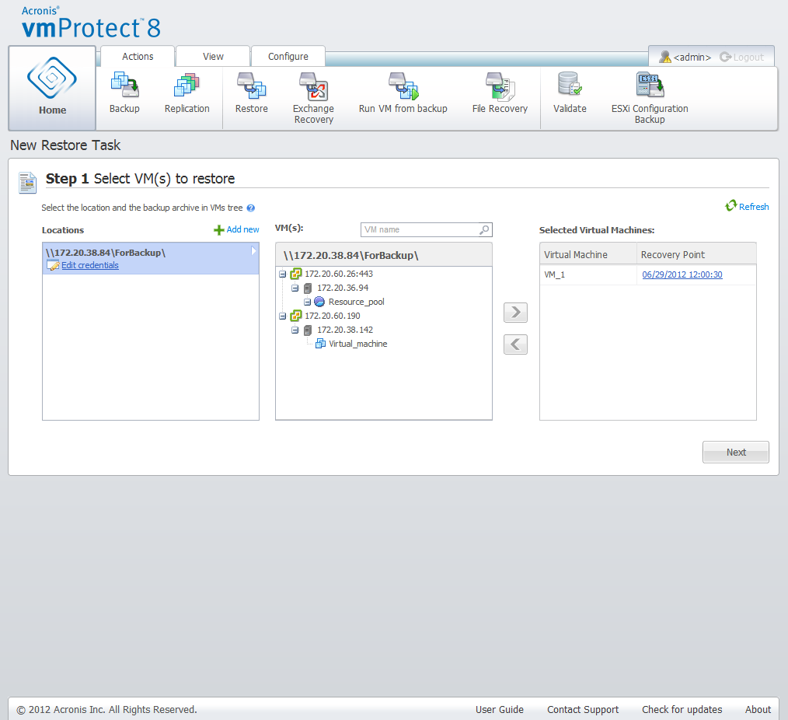
Task: Click the Virtual Machine column header
Action: (x=588, y=254)
